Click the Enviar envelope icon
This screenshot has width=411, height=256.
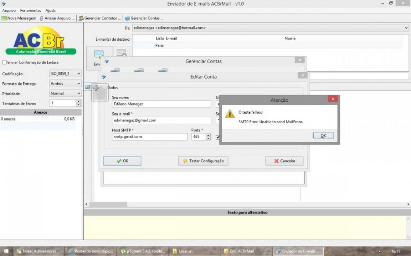[99, 54]
